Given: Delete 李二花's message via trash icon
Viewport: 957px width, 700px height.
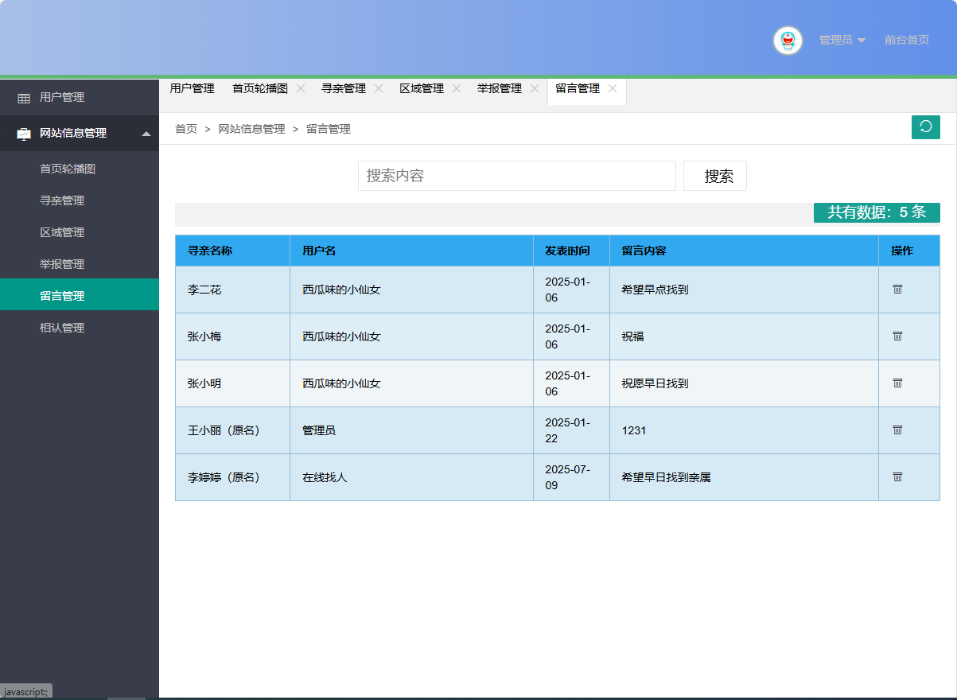Looking at the screenshot, I should 897,290.
